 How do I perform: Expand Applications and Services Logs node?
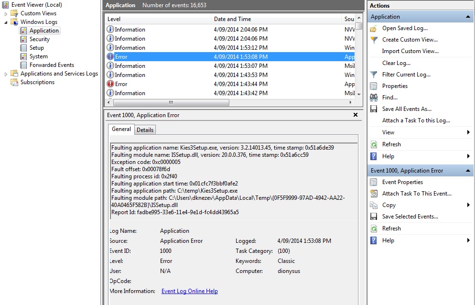pyautogui.click(x=6, y=74)
